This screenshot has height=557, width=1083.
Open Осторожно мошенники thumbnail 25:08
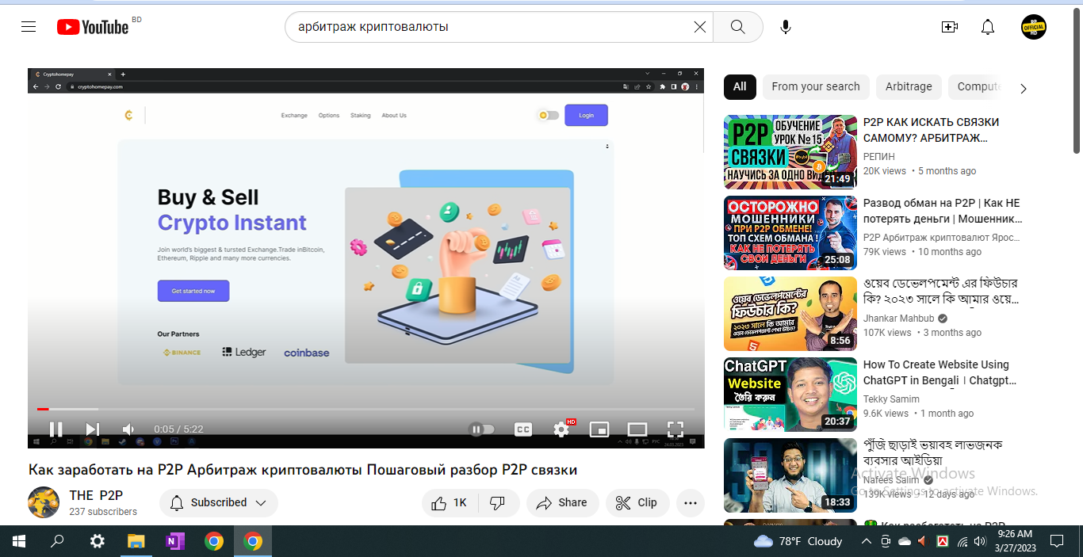pos(790,233)
